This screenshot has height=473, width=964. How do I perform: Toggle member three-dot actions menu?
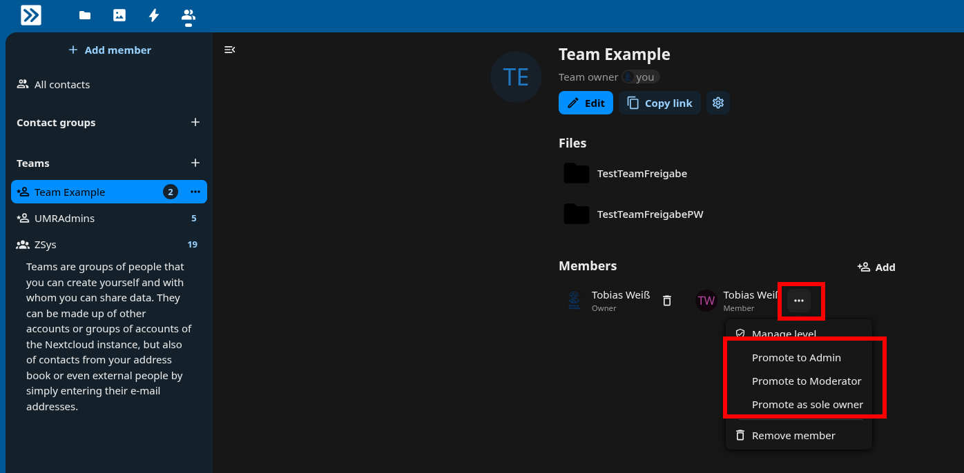click(799, 301)
